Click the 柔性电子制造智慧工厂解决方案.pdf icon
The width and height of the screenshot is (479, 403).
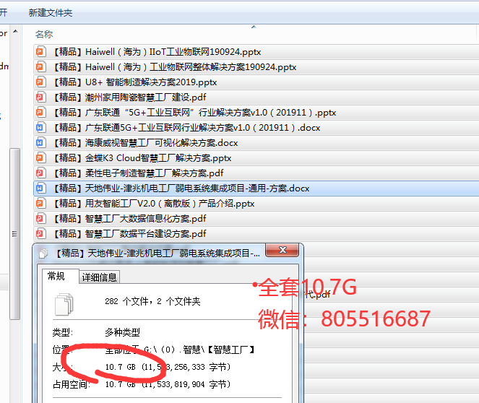(x=40, y=173)
